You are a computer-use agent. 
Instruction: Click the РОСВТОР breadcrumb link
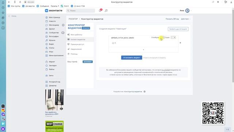tap(73, 19)
